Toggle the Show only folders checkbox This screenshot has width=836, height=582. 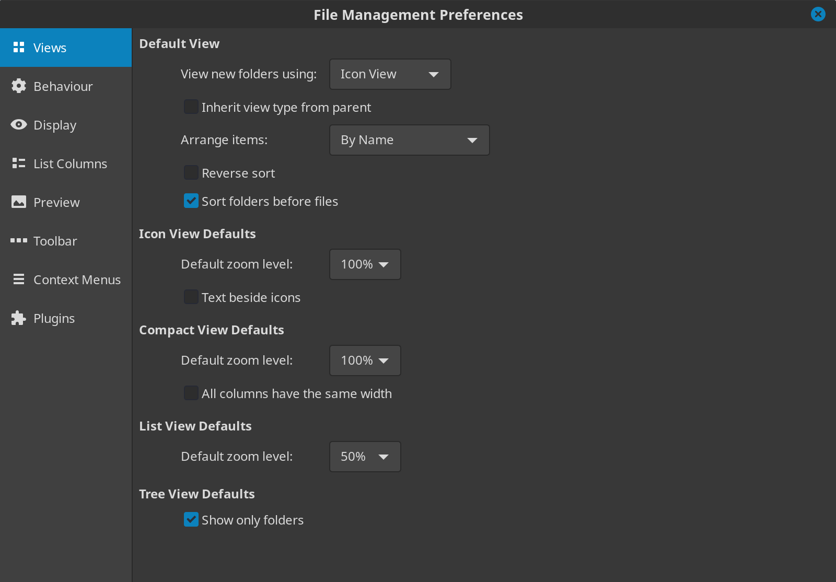(191, 520)
